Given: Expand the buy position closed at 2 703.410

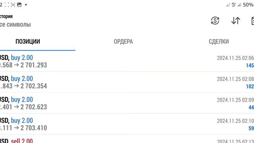Looking at the screenshot, I should 127,124.
